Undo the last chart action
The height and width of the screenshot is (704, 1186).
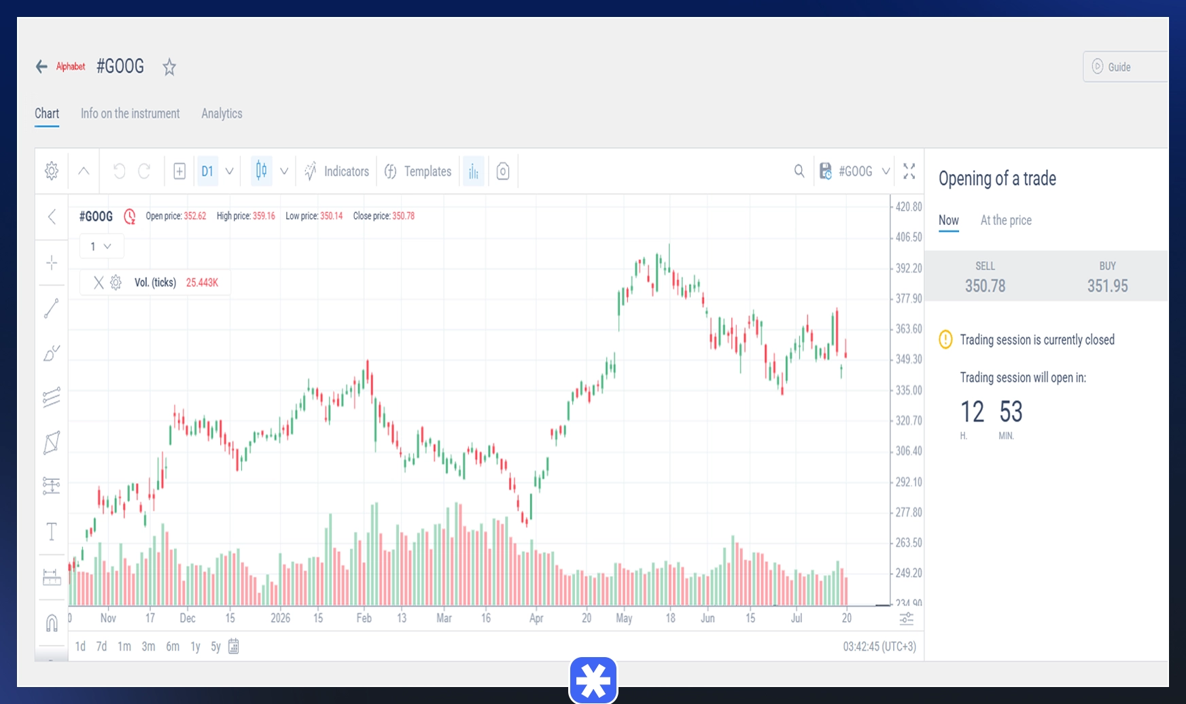click(119, 171)
